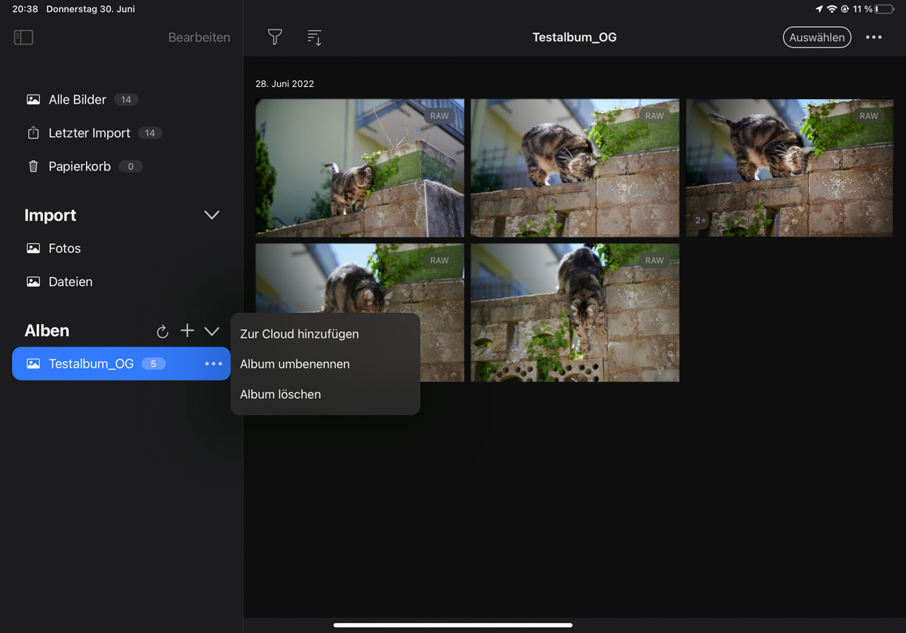Add a new album with plus icon

pos(187,331)
